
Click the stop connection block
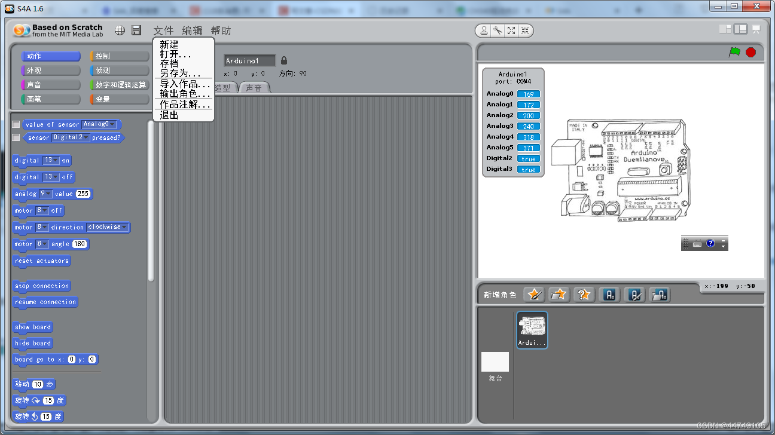(42, 286)
